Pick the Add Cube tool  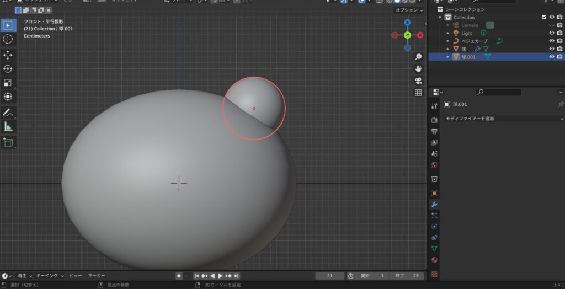pos(8,142)
